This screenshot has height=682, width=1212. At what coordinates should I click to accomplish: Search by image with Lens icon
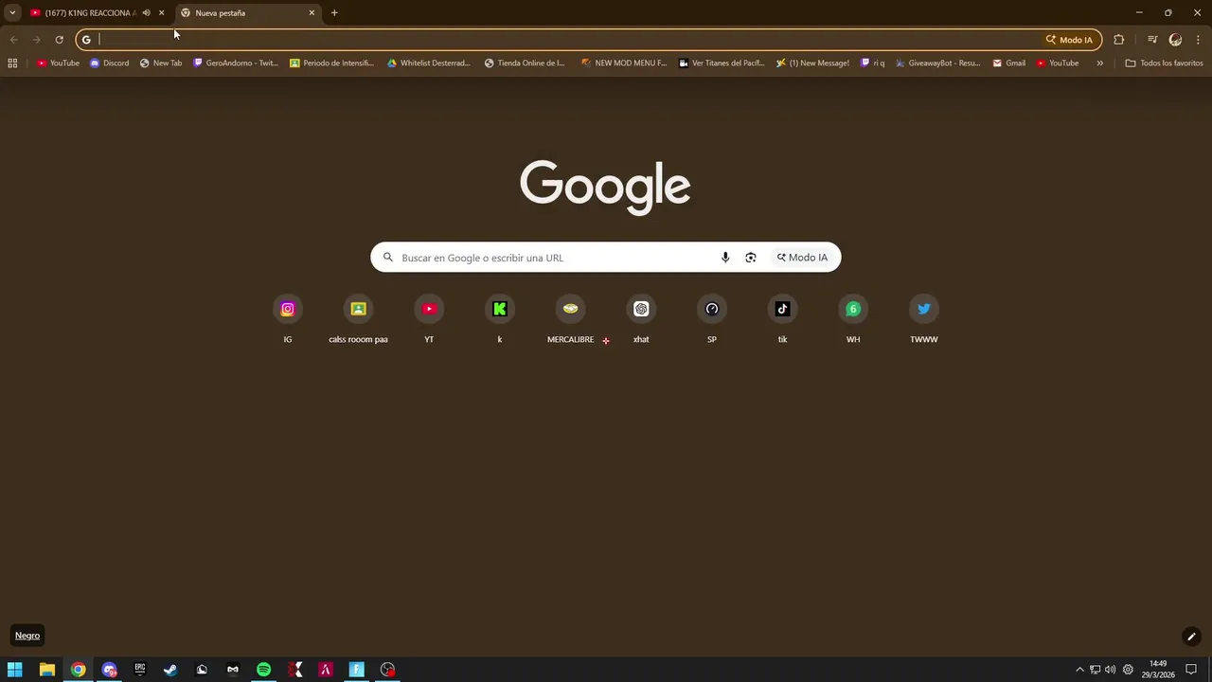tap(751, 258)
